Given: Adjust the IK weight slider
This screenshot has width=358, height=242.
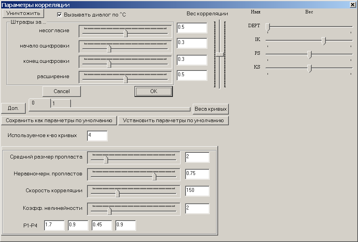Looking at the screenshot, I should coord(309,41).
